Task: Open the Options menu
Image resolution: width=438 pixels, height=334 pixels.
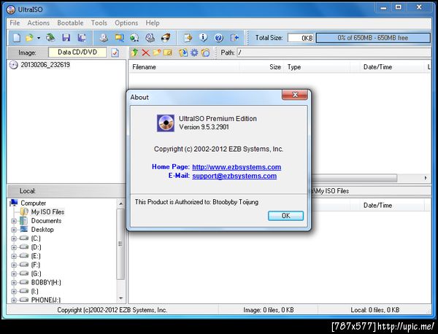Action: pyautogui.click(x=126, y=23)
